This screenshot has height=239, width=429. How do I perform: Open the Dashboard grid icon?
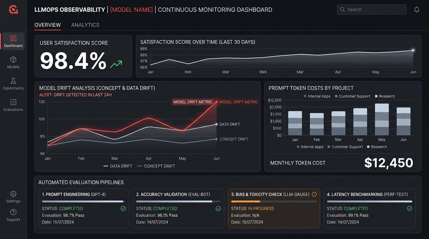click(x=13, y=38)
